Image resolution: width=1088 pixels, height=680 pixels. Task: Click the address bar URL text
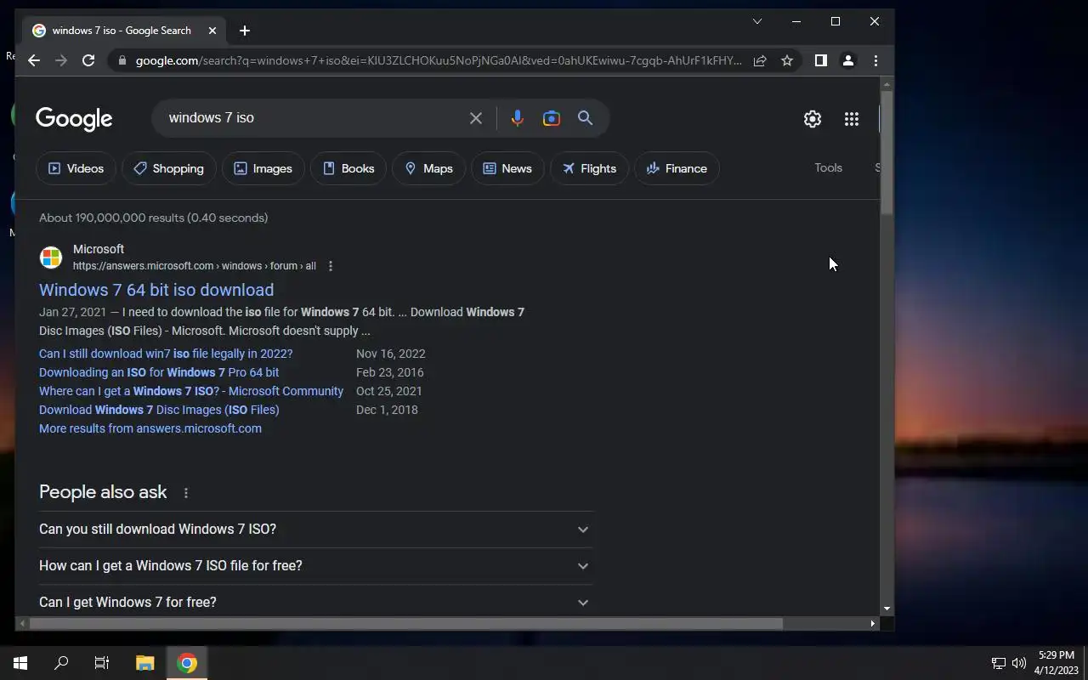[439, 60]
